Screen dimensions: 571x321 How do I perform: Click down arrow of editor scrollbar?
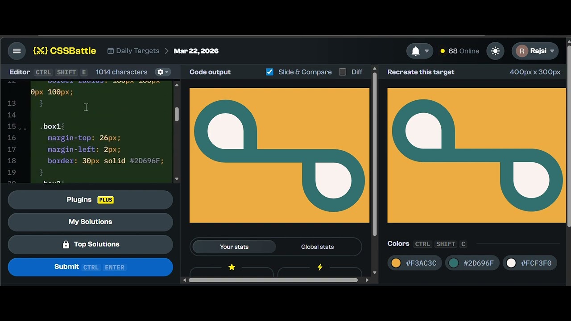tap(177, 179)
